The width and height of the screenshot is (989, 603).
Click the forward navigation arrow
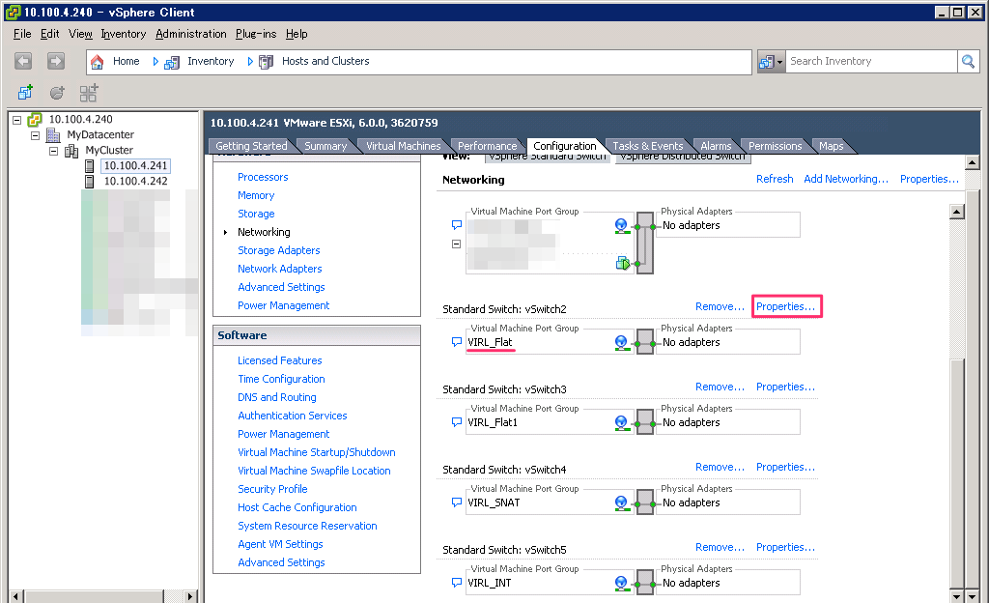pyautogui.click(x=56, y=61)
